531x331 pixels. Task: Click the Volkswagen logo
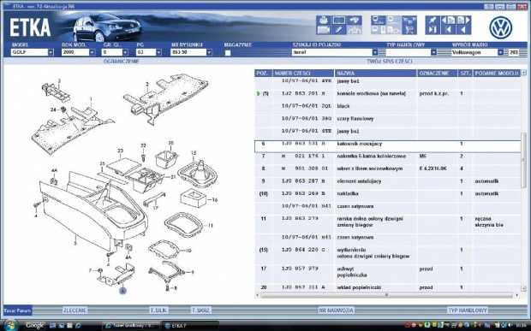500,27
